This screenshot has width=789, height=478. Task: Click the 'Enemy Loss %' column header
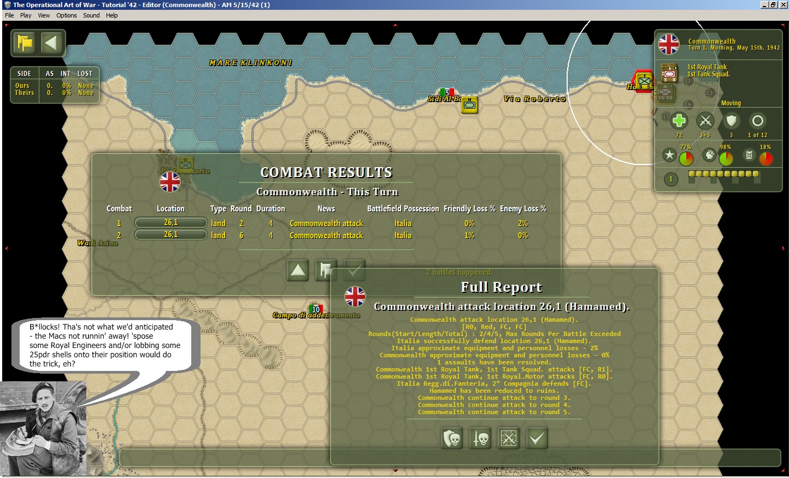(523, 209)
